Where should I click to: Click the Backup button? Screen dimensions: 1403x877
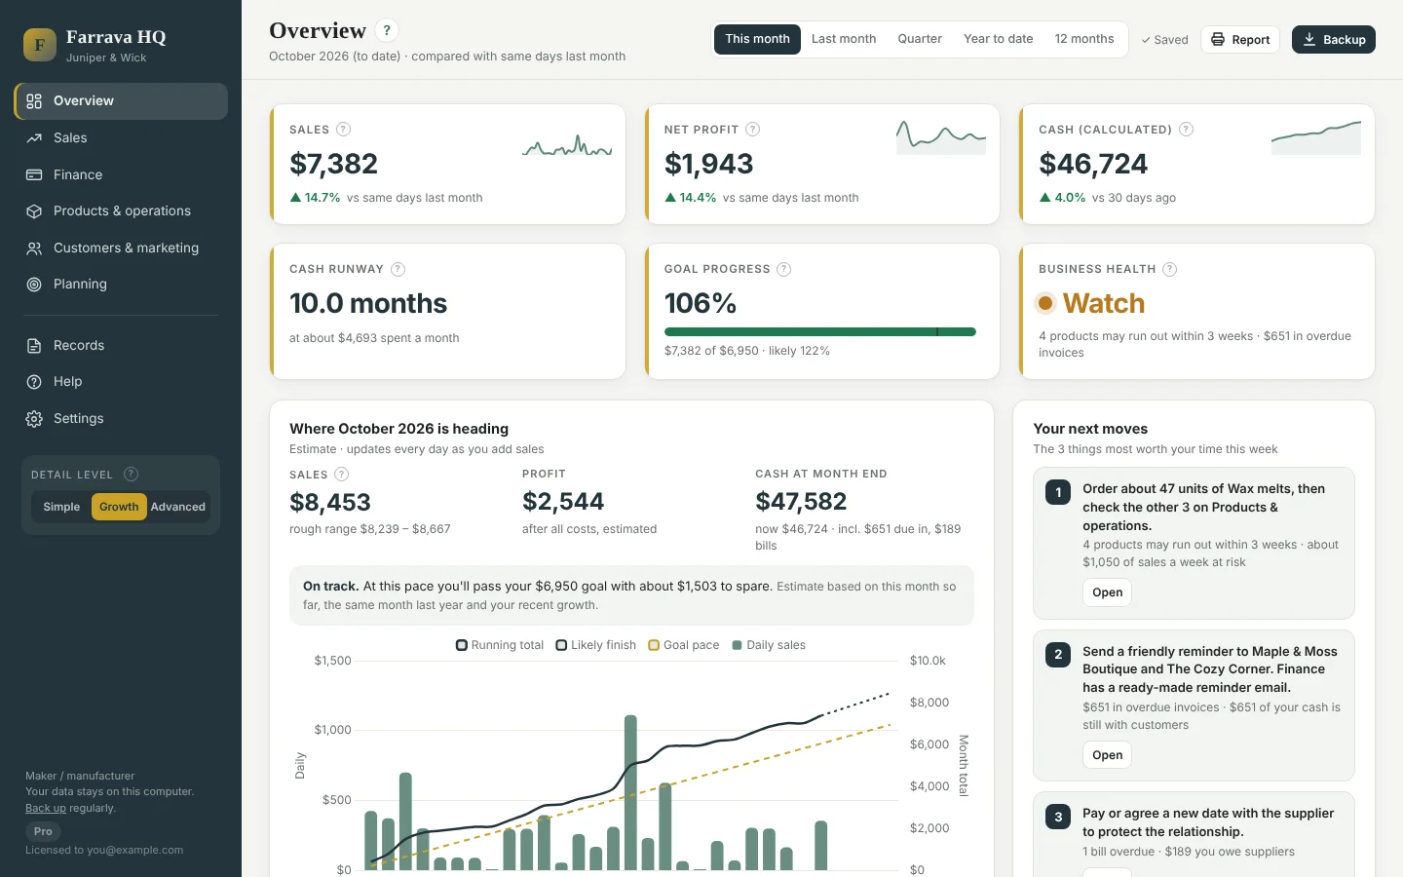(1334, 39)
